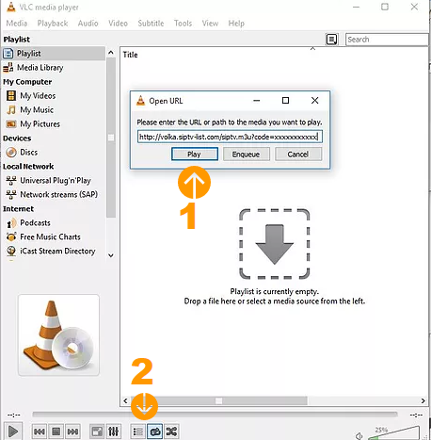Toggle the random shuffle button
The width and height of the screenshot is (431, 440).
coord(171,432)
